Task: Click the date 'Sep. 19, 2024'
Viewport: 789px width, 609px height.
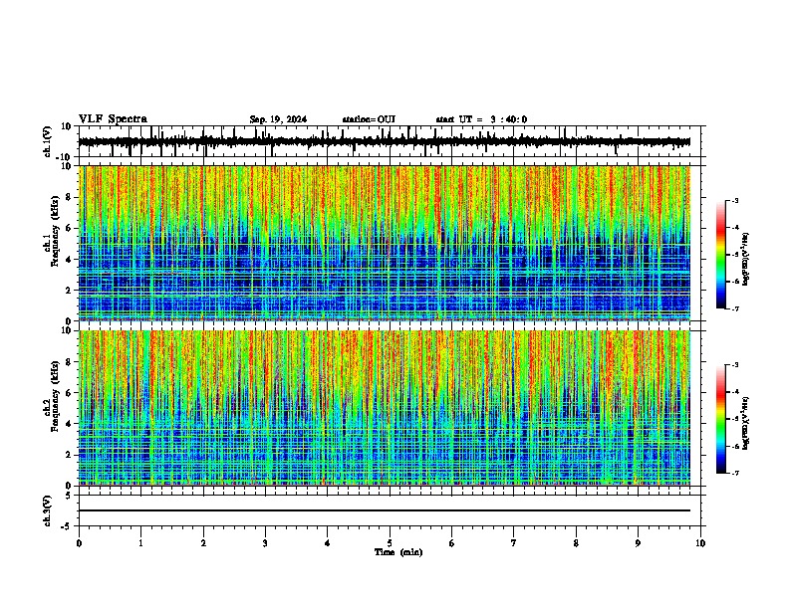Action: pos(278,119)
